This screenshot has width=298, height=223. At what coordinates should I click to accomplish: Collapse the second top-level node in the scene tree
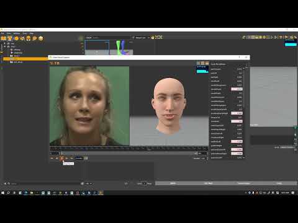point(5,46)
